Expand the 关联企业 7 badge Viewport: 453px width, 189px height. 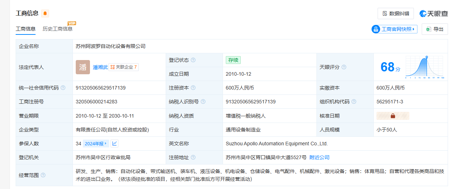(123, 67)
